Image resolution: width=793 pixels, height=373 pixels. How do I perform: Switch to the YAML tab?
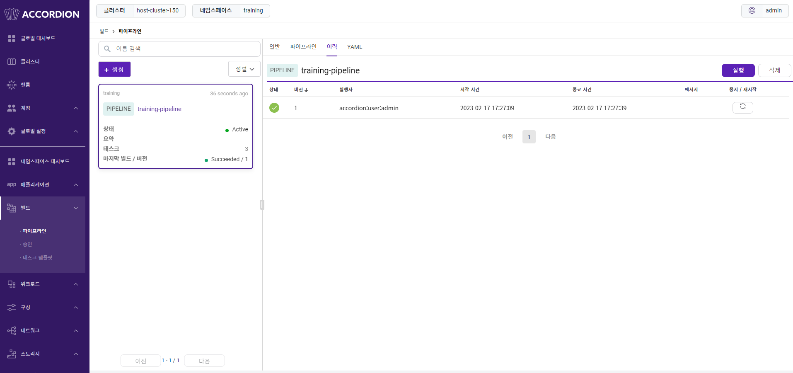pyautogui.click(x=355, y=47)
